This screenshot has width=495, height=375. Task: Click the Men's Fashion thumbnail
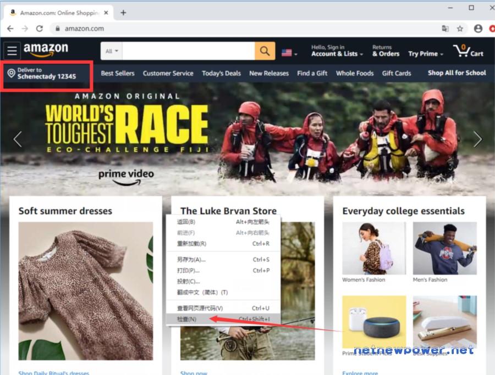(x=445, y=248)
